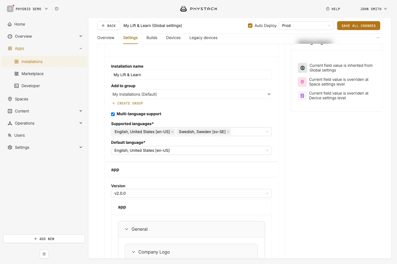The height and width of the screenshot is (264, 397).
Task: Open the Version v2.0.0 dropdown
Action: coord(191,193)
